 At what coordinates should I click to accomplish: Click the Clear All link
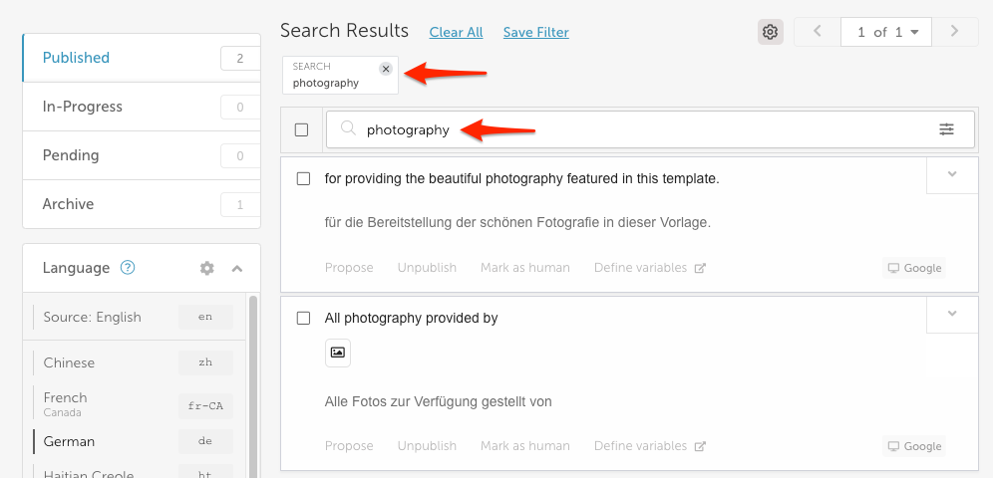[x=456, y=32]
